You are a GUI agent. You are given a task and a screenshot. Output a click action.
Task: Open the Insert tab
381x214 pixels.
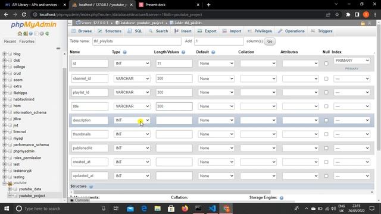(183, 31)
